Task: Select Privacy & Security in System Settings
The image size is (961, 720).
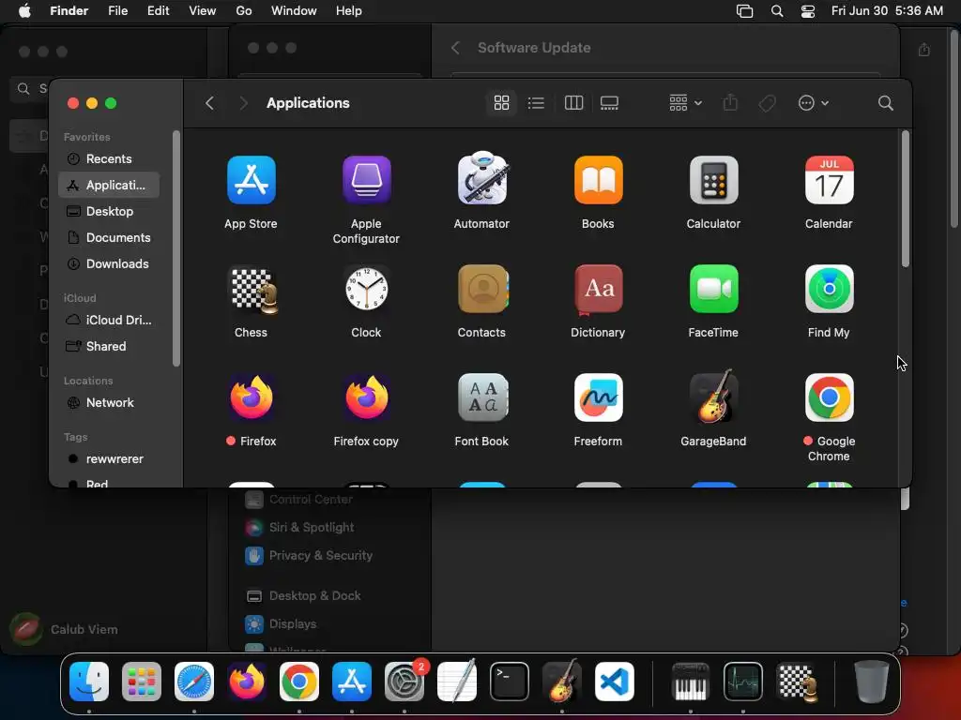Action: click(309, 555)
